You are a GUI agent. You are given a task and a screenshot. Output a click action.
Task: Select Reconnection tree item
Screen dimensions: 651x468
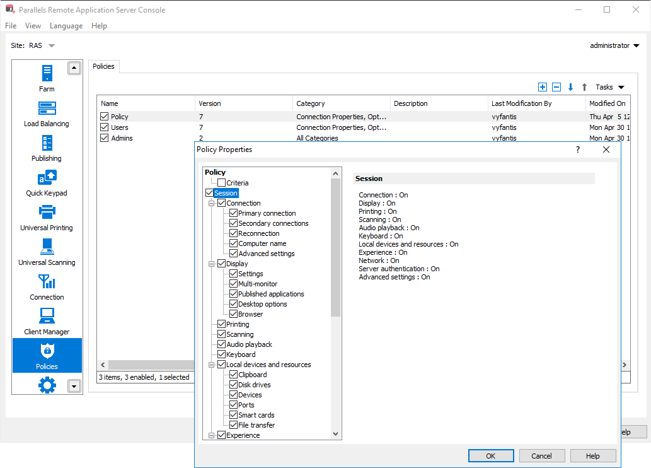pos(258,233)
